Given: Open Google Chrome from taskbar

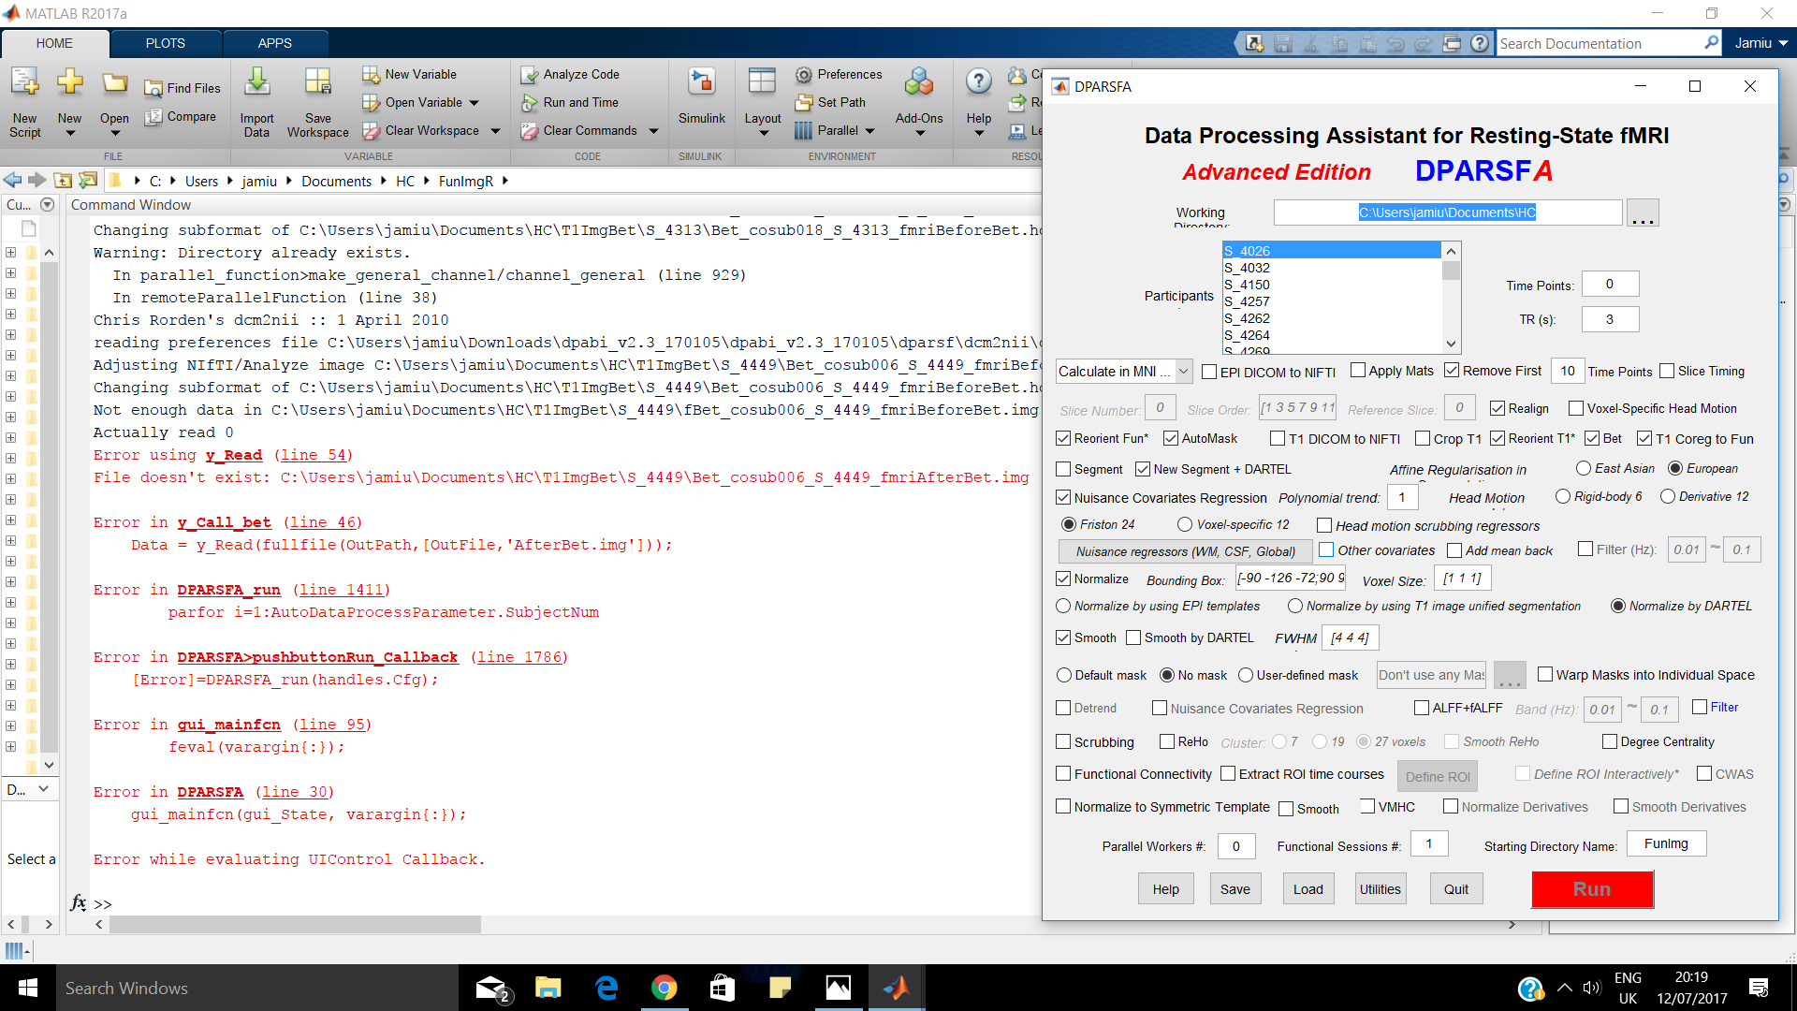Looking at the screenshot, I should point(665,988).
